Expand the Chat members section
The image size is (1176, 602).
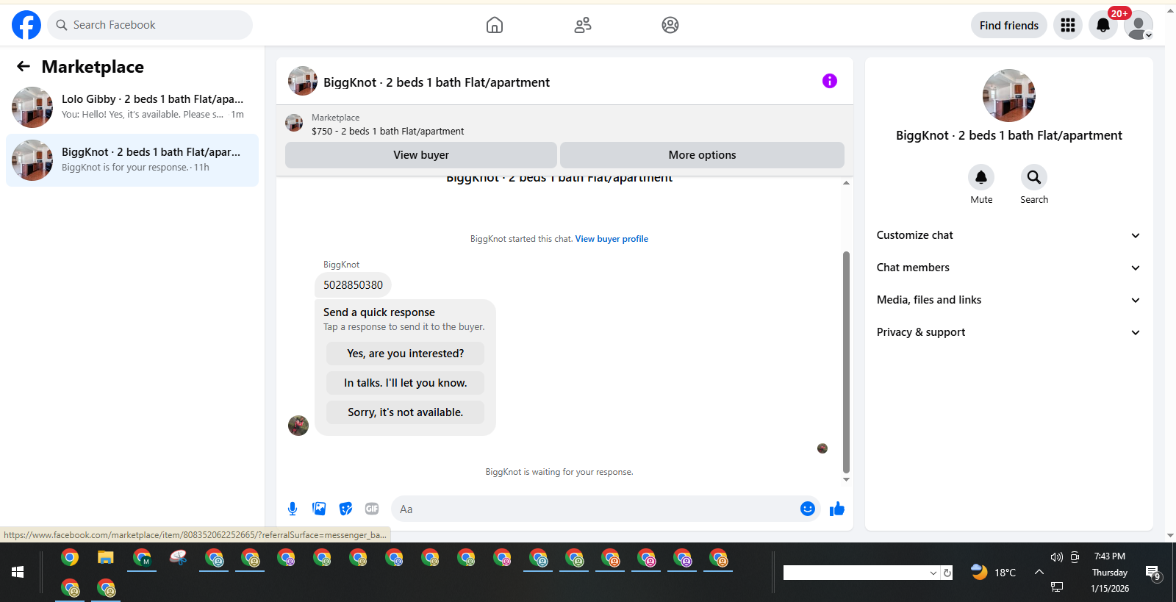[1009, 268]
